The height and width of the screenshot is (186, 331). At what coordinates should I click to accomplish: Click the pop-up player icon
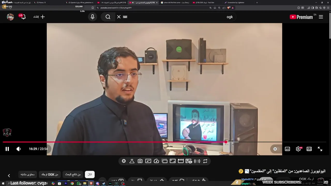tap(164, 161)
